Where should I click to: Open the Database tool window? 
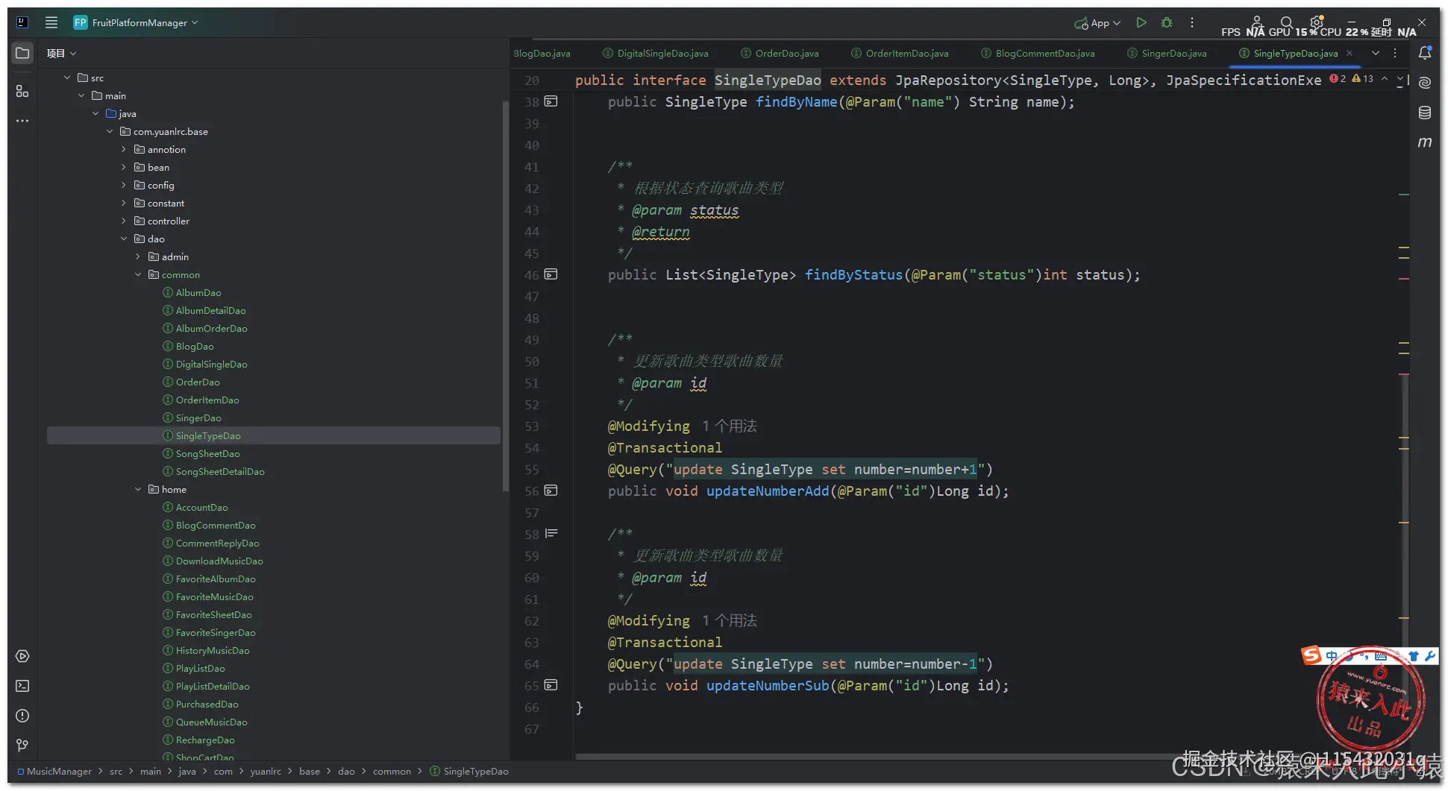1425,113
